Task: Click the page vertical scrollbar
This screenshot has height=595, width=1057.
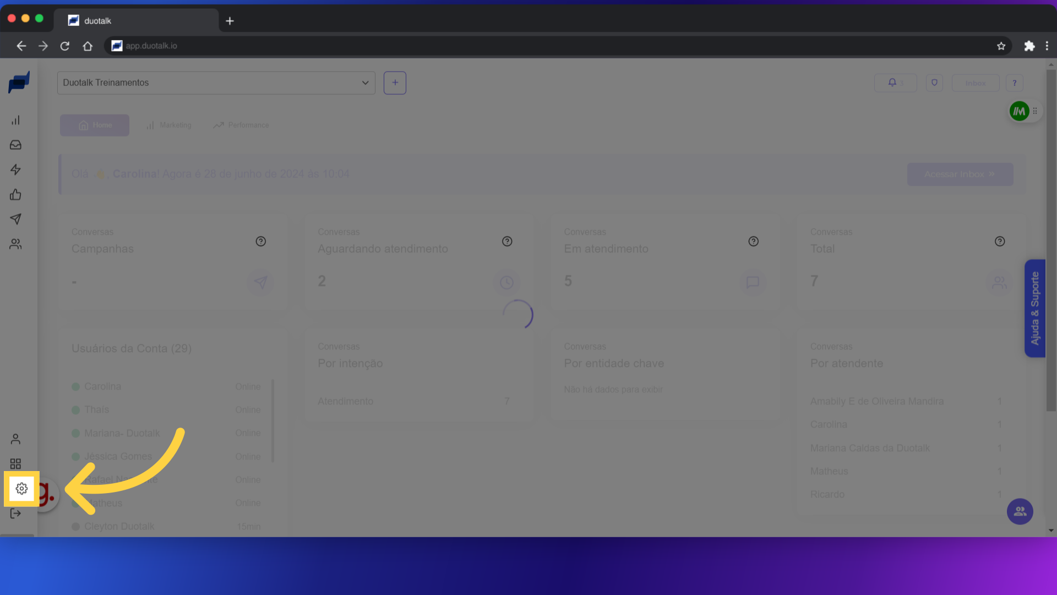Action: coord(1051,241)
